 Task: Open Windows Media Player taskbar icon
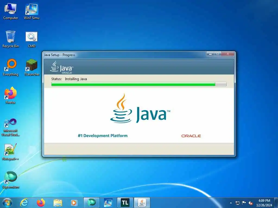[x=74, y=203]
